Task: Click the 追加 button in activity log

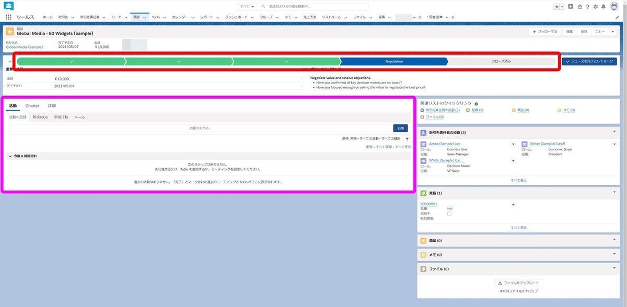Action: click(400, 128)
